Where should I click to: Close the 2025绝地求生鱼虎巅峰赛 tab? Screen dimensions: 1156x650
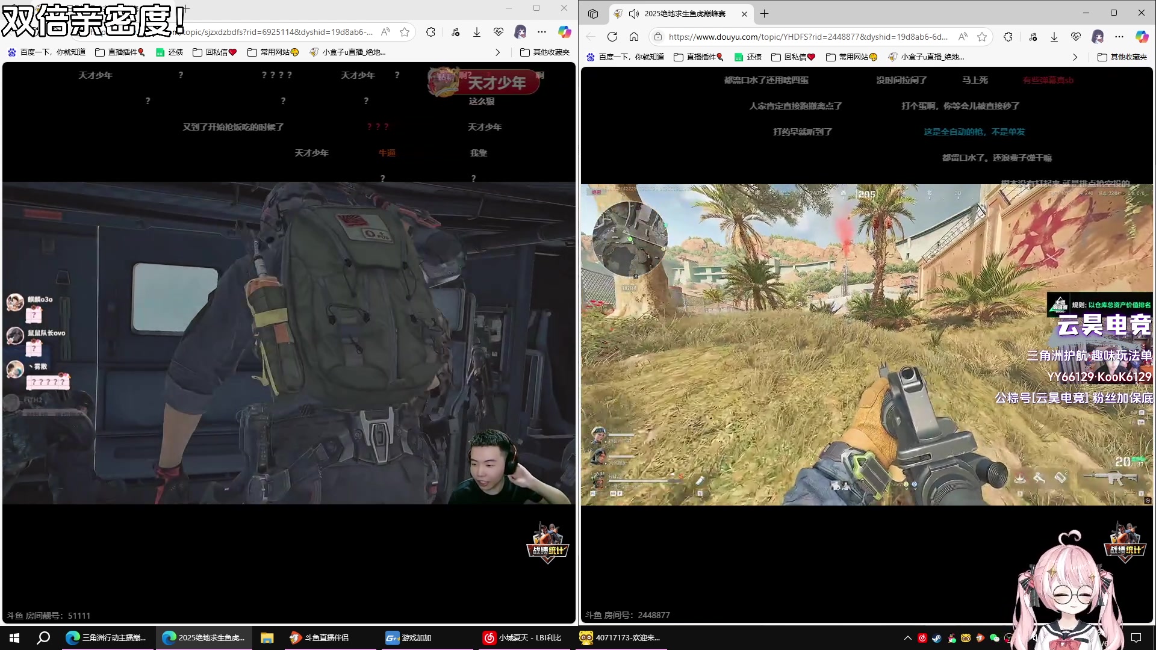tap(744, 14)
